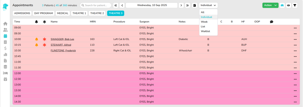Go to the next day arrow
This screenshot has width=303, height=107.
pos(181,5)
